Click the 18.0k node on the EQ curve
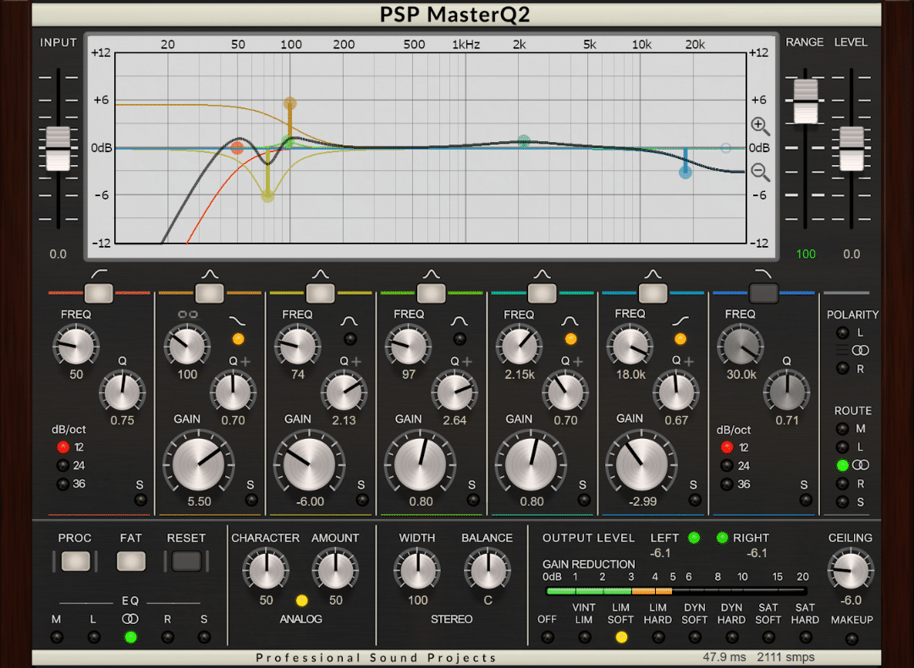The image size is (914, 668). tap(685, 172)
